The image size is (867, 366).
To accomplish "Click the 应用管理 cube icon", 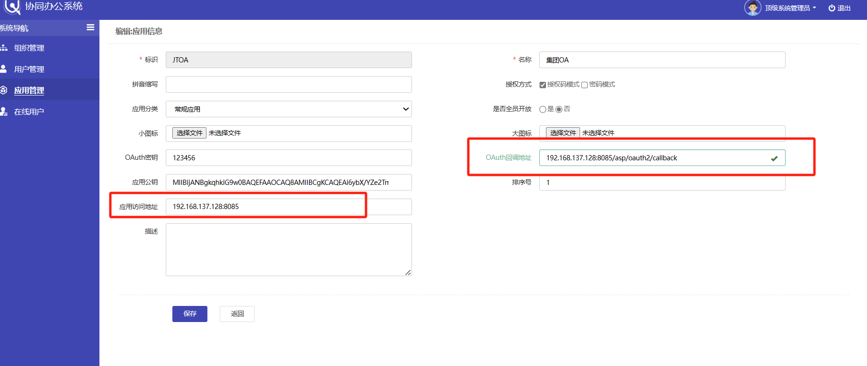I will (3, 90).
